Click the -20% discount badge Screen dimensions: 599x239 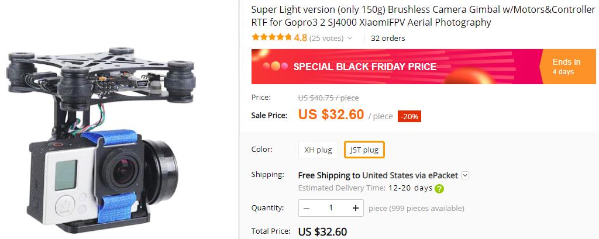pos(409,116)
